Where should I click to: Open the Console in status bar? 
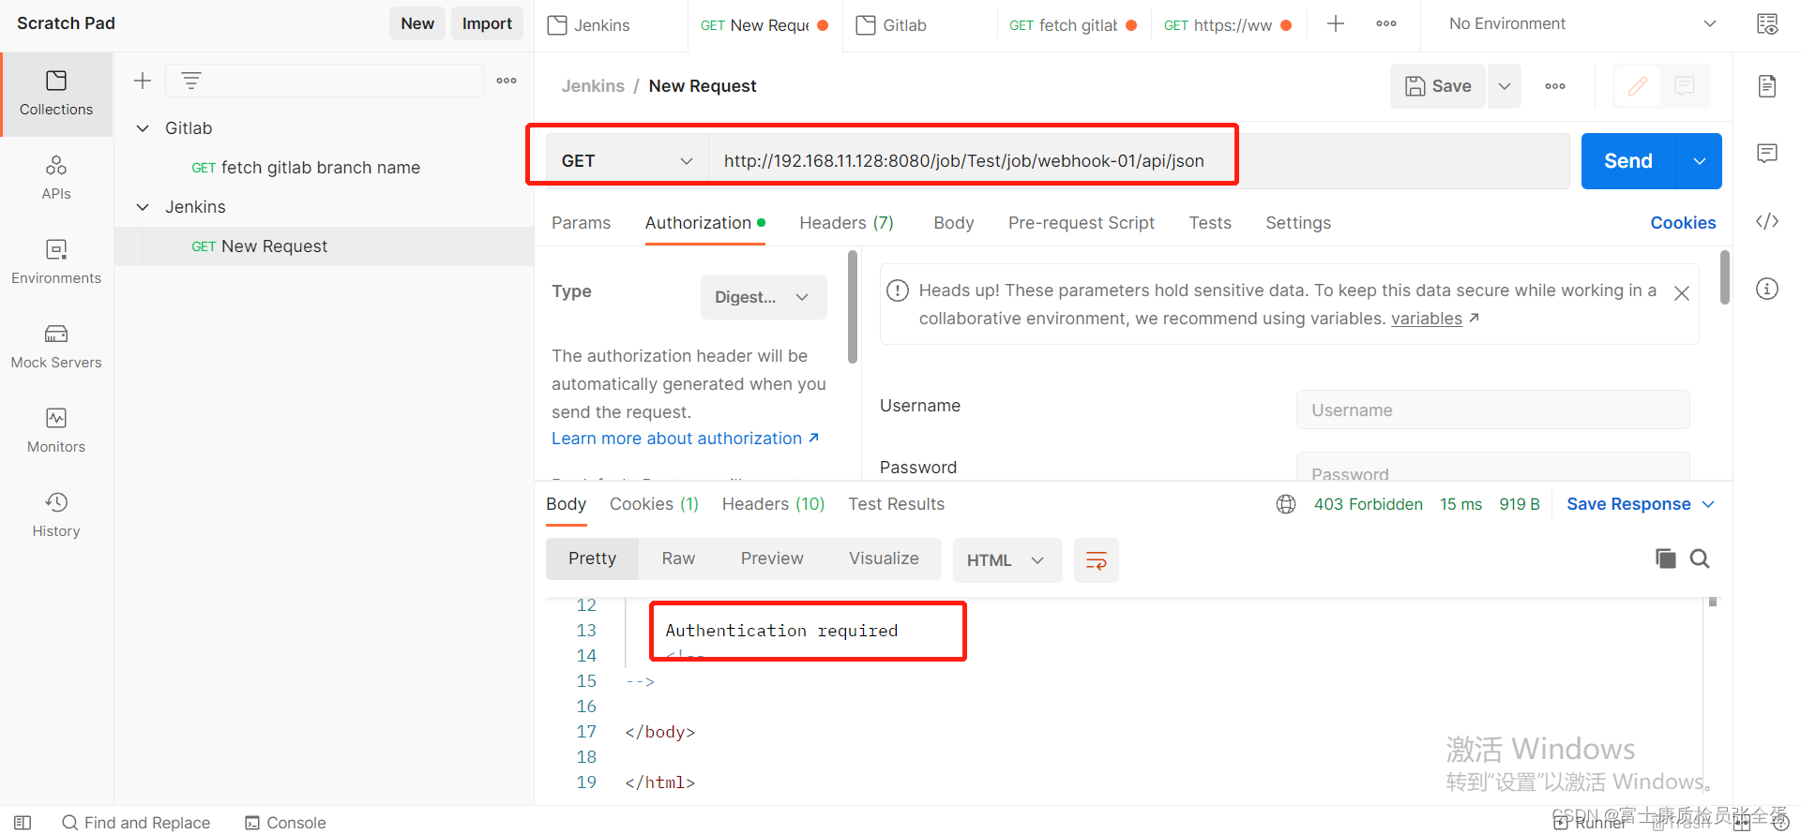point(285,823)
